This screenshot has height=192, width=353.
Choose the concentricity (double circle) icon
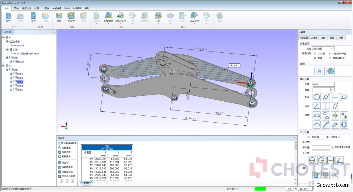(344, 125)
